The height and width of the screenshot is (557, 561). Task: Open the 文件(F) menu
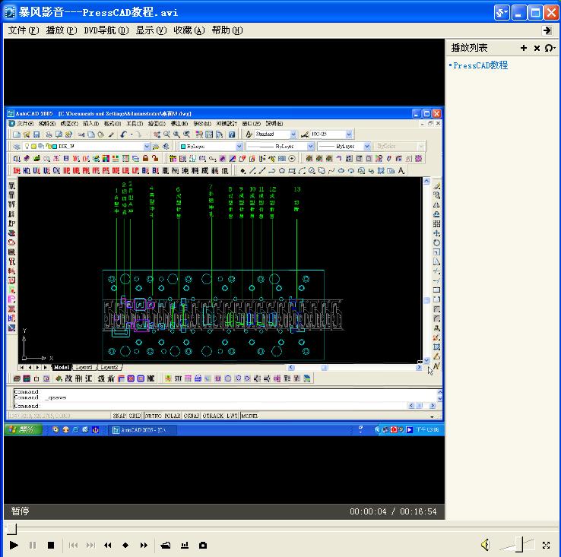24,30
